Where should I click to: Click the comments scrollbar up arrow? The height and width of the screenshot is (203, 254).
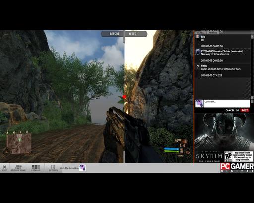click(x=252, y=36)
